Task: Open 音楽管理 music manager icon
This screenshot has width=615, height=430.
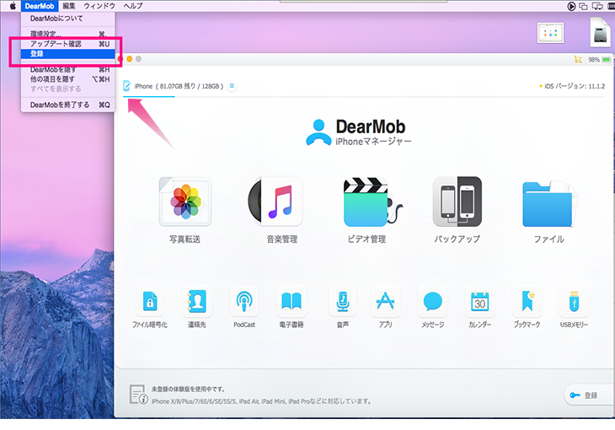Action: tap(275, 201)
